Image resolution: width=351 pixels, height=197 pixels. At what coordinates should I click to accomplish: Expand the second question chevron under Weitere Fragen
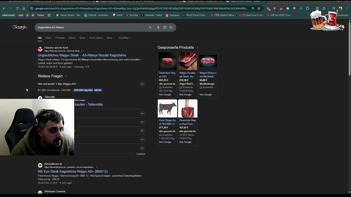[142, 113]
